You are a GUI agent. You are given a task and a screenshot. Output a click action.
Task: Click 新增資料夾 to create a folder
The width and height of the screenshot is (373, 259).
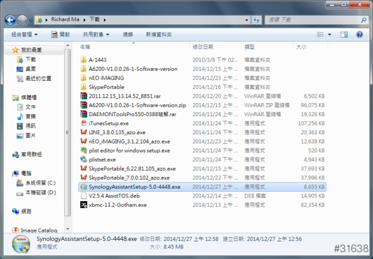[159, 35]
